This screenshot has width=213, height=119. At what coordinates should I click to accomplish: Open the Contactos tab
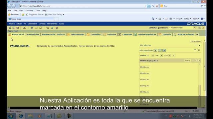[109, 34]
